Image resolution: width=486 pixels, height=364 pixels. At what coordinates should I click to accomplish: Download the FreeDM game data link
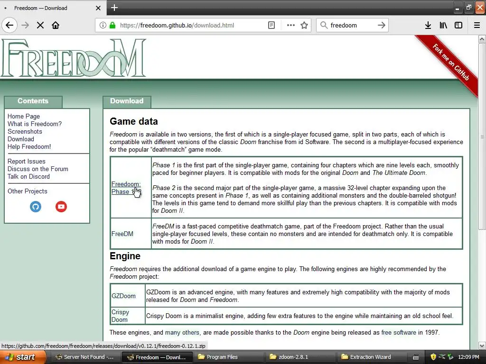[122, 234]
